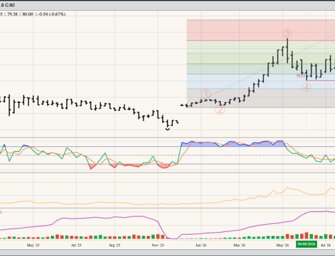The height and width of the screenshot is (256, 335).
Task: Click the May '25 axis label
Action: point(33,245)
